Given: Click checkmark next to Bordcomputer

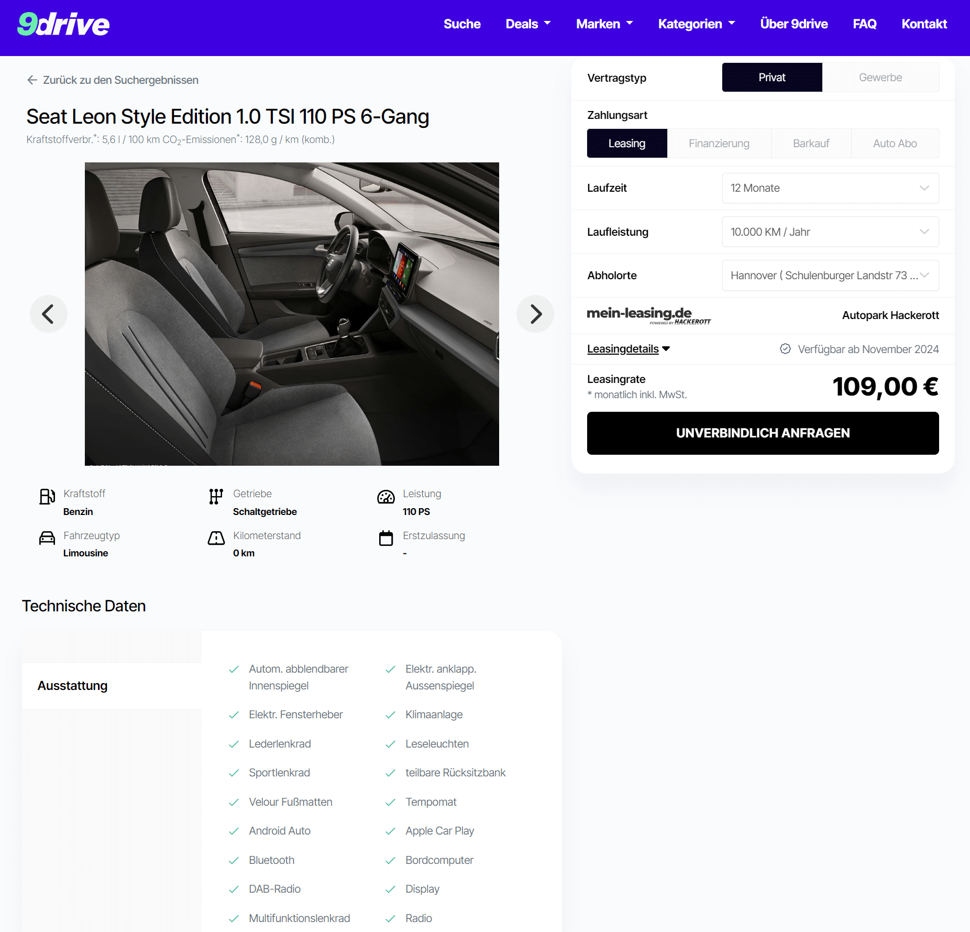Looking at the screenshot, I should (390, 860).
